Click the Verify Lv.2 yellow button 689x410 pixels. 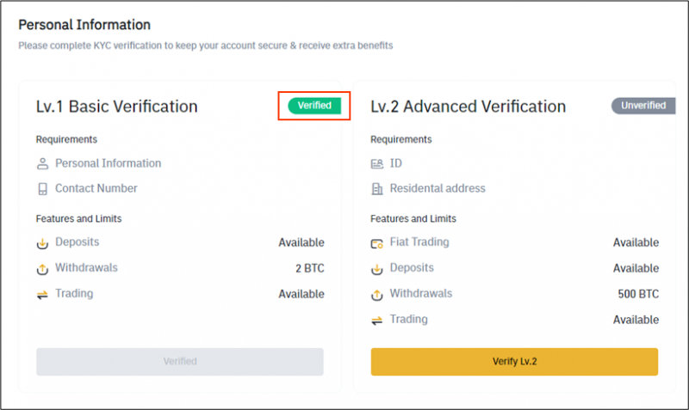[x=514, y=362]
